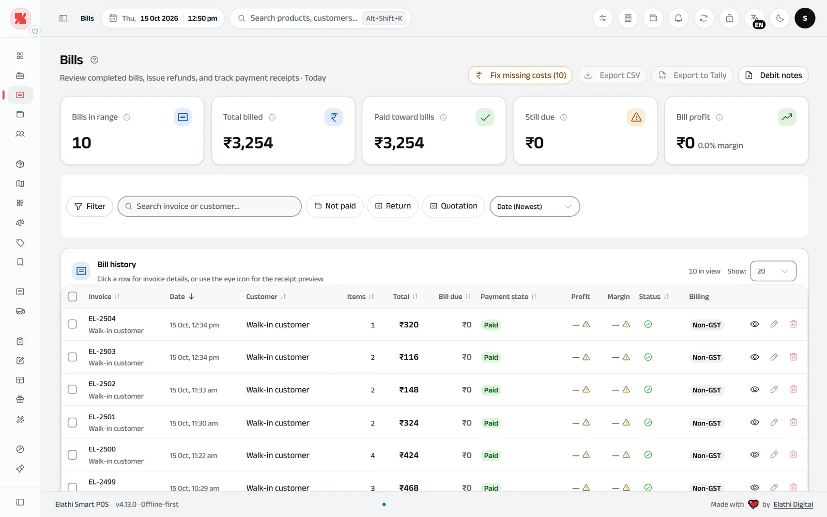Check the box for bill EL-2503

tap(72, 357)
